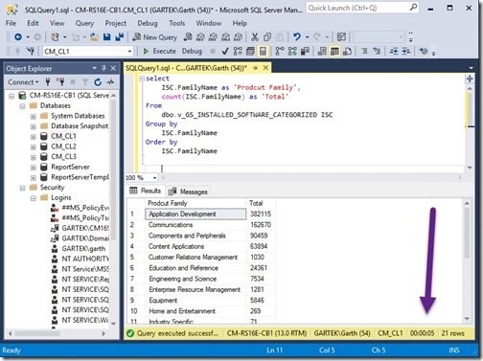Collapse the select statement outline box
Image resolution: width=483 pixels, height=361 pixels.
click(142, 79)
